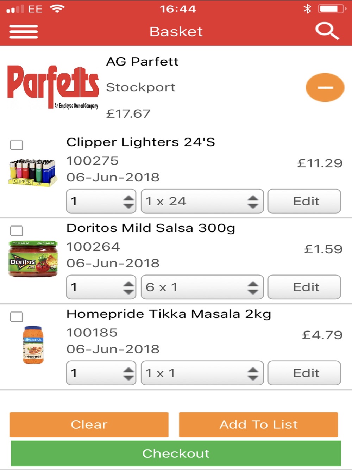Select the Homepride Tikka Masala checkbox
This screenshot has height=470, width=352.
16,316
